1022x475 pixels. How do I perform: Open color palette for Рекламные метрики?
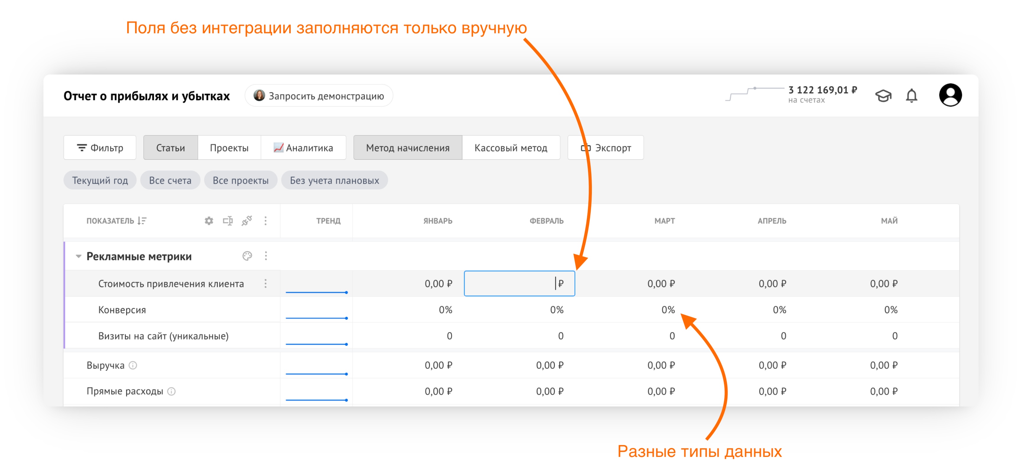[x=247, y=256]
